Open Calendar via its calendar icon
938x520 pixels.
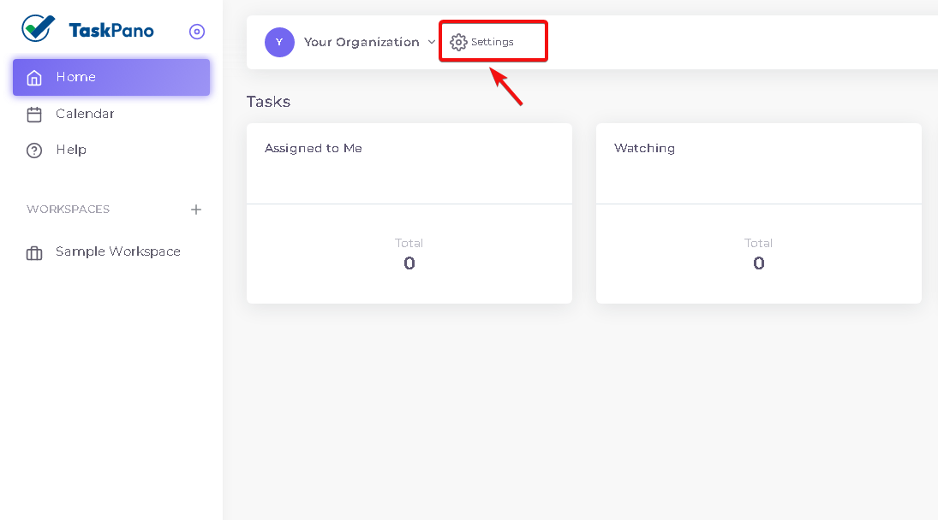pyautogui.click(x=34, y=114)
